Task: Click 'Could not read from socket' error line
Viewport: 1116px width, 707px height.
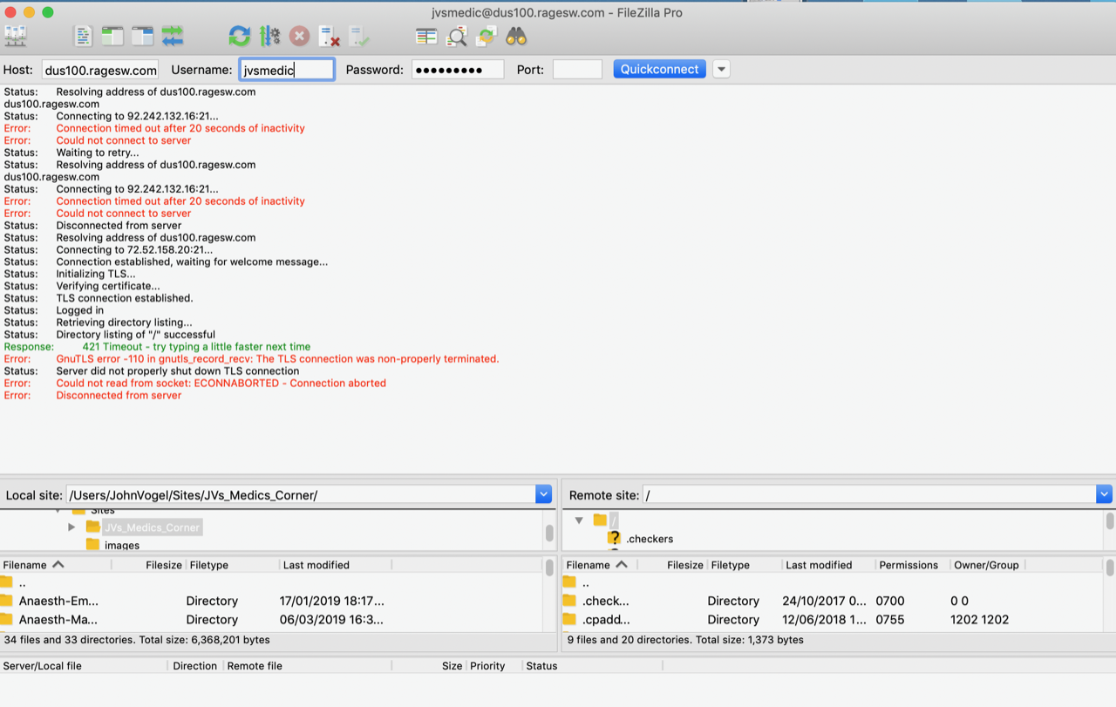Action: click(221, 383)
